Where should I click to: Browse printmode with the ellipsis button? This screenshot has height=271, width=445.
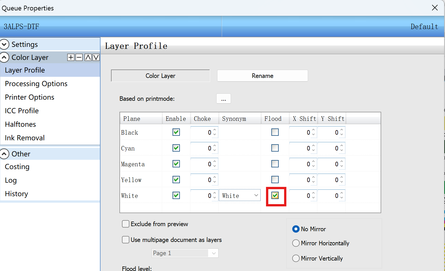pos(224,99)
